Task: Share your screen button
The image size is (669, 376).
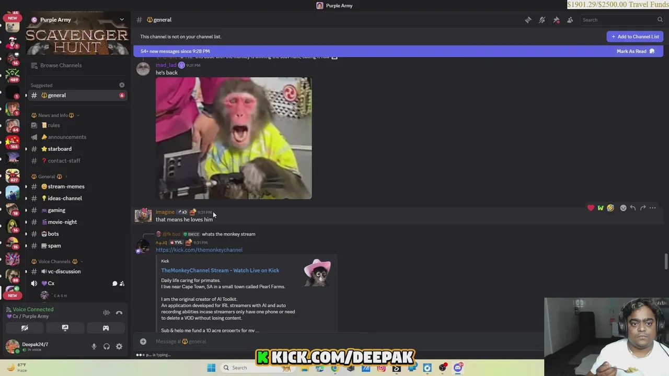Action: 65,328
